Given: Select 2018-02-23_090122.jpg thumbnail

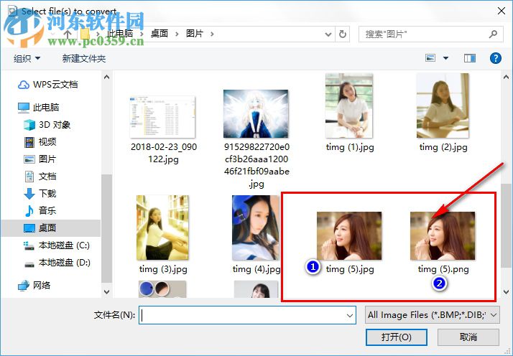Looking at the screenshot, I should click(x=162, y=117).
